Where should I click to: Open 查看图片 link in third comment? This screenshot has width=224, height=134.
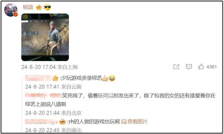click(x=137, y=122)
